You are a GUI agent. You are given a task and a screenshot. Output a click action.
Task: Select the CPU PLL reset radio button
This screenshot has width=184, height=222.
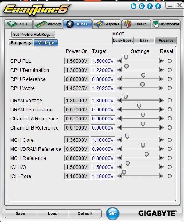point(170,61)
